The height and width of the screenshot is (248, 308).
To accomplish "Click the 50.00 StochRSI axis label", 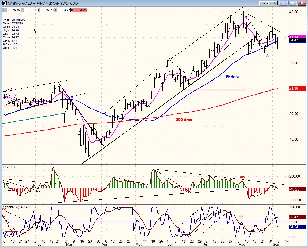I will (294, 222).
